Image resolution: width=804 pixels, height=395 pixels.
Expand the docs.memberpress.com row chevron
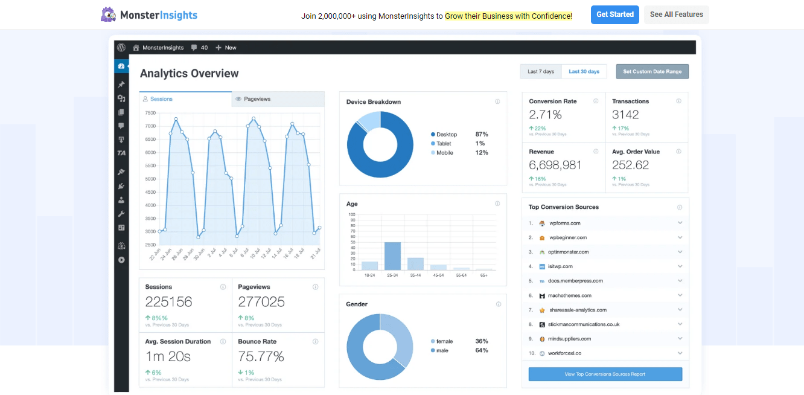coord(680,281)
